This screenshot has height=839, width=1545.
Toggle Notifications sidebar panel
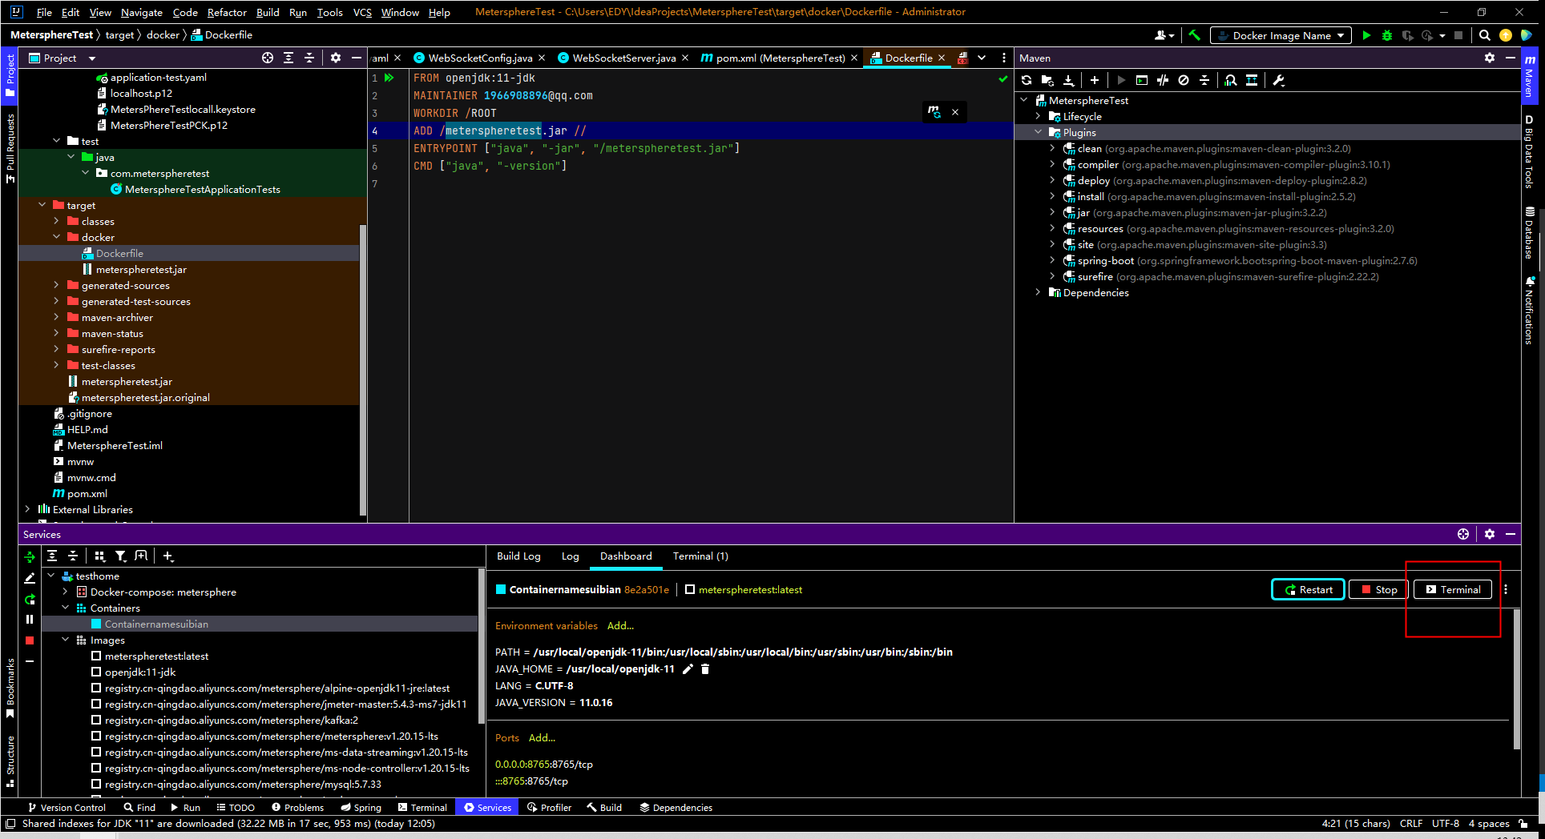pos(1529,311)
